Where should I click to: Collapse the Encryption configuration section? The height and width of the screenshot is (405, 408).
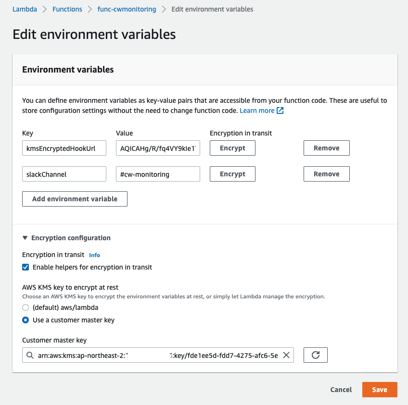[25, 238]
